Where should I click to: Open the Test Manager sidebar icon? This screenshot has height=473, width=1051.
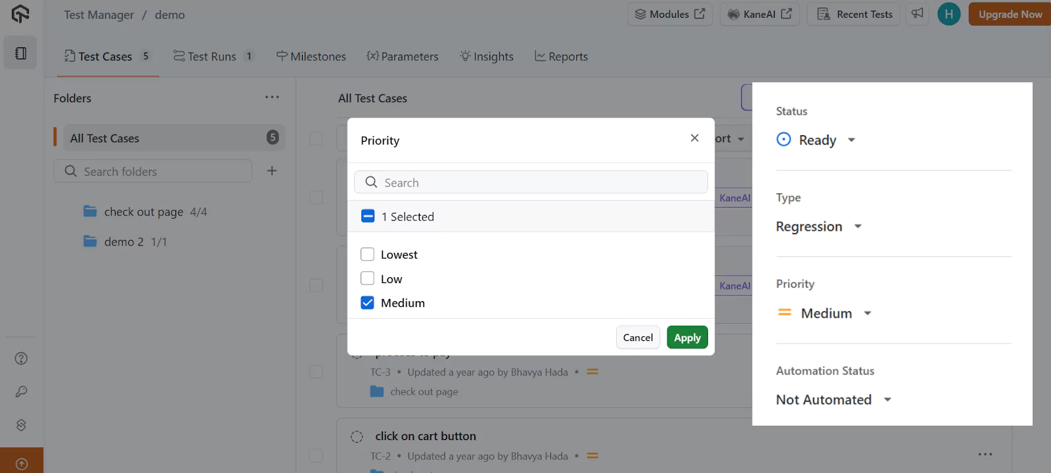point(20,53)
